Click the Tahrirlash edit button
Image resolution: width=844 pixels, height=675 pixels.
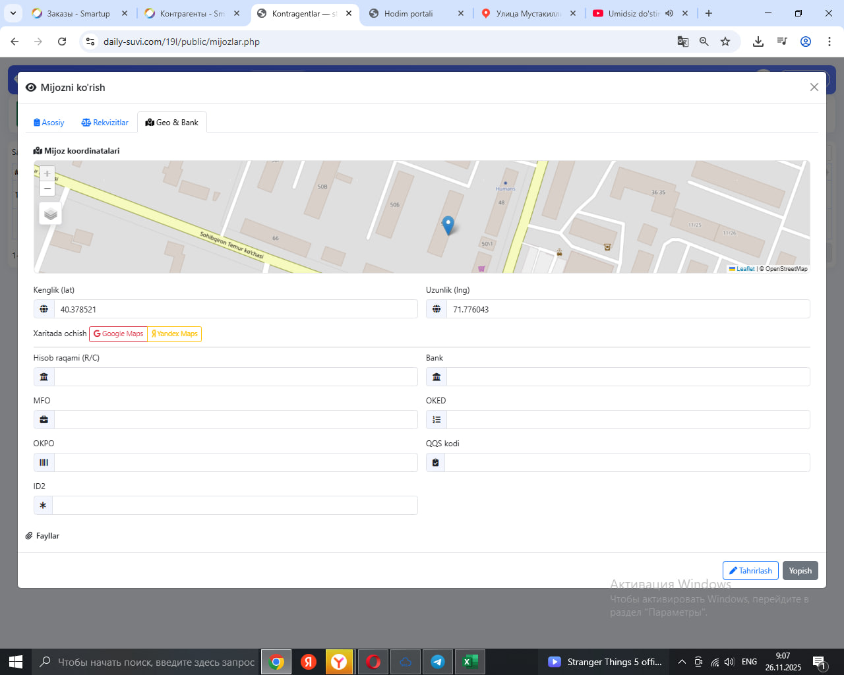750,571
